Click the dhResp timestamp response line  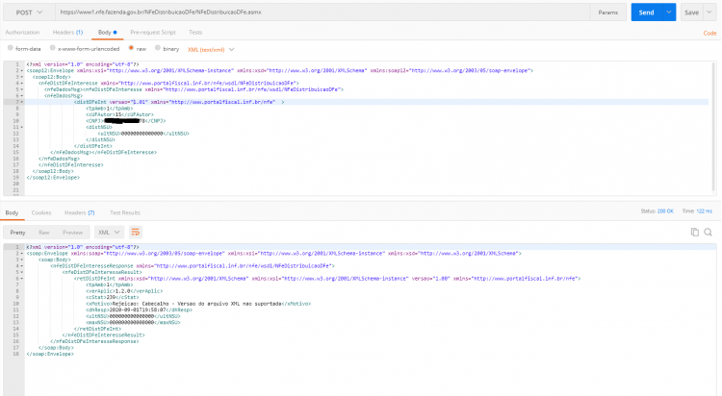click(x=139, y=310)
